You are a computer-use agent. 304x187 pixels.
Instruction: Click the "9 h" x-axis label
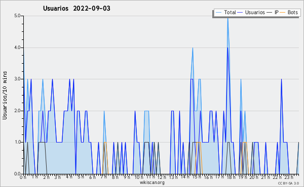click(127, 177)
